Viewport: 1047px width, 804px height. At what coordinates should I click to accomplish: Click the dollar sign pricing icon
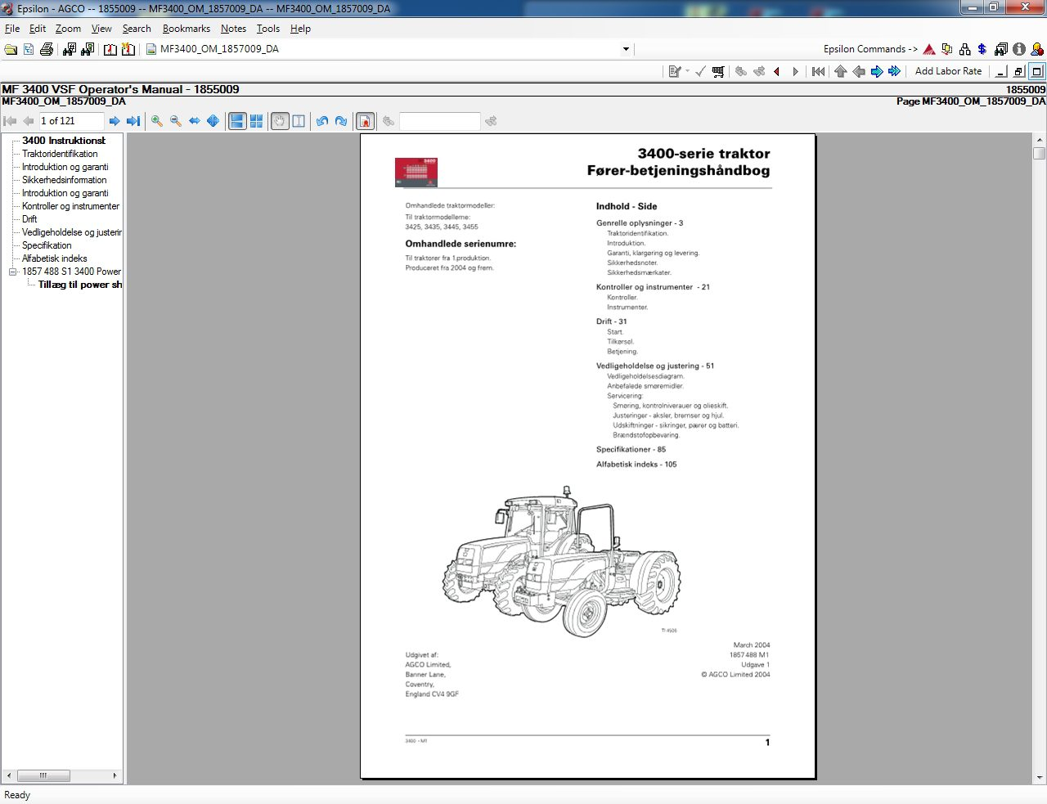(980, 49)
